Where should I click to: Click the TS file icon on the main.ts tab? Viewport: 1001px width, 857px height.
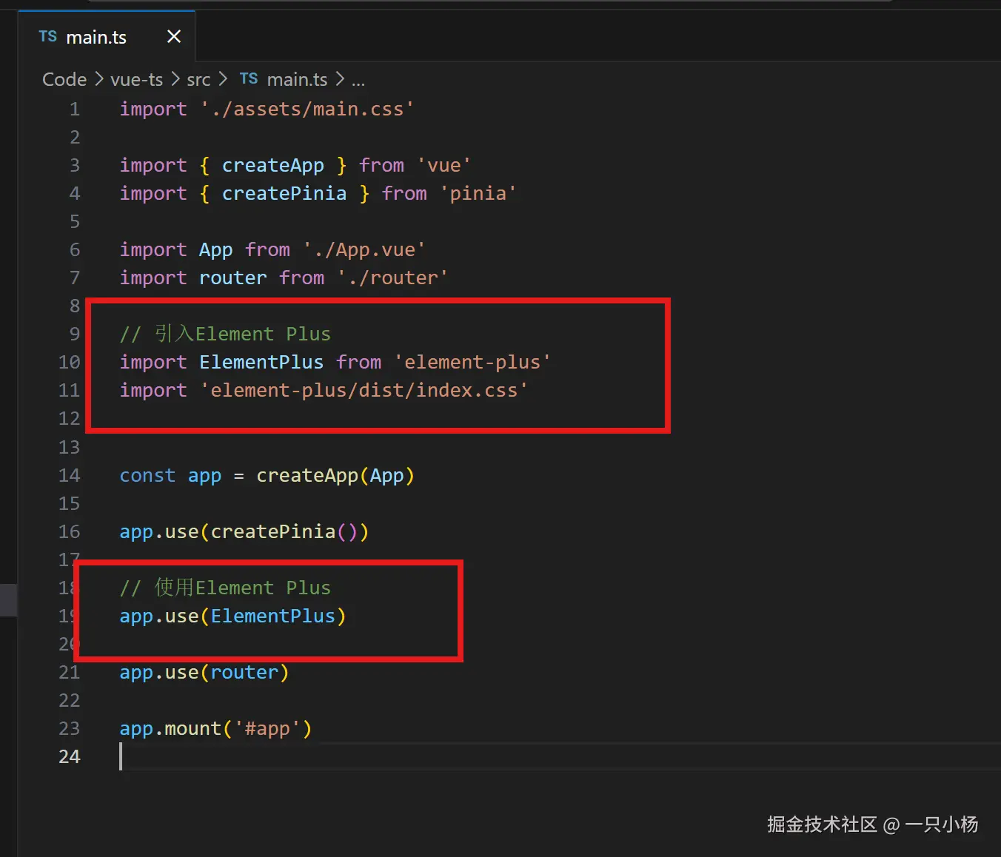(48, 36)
